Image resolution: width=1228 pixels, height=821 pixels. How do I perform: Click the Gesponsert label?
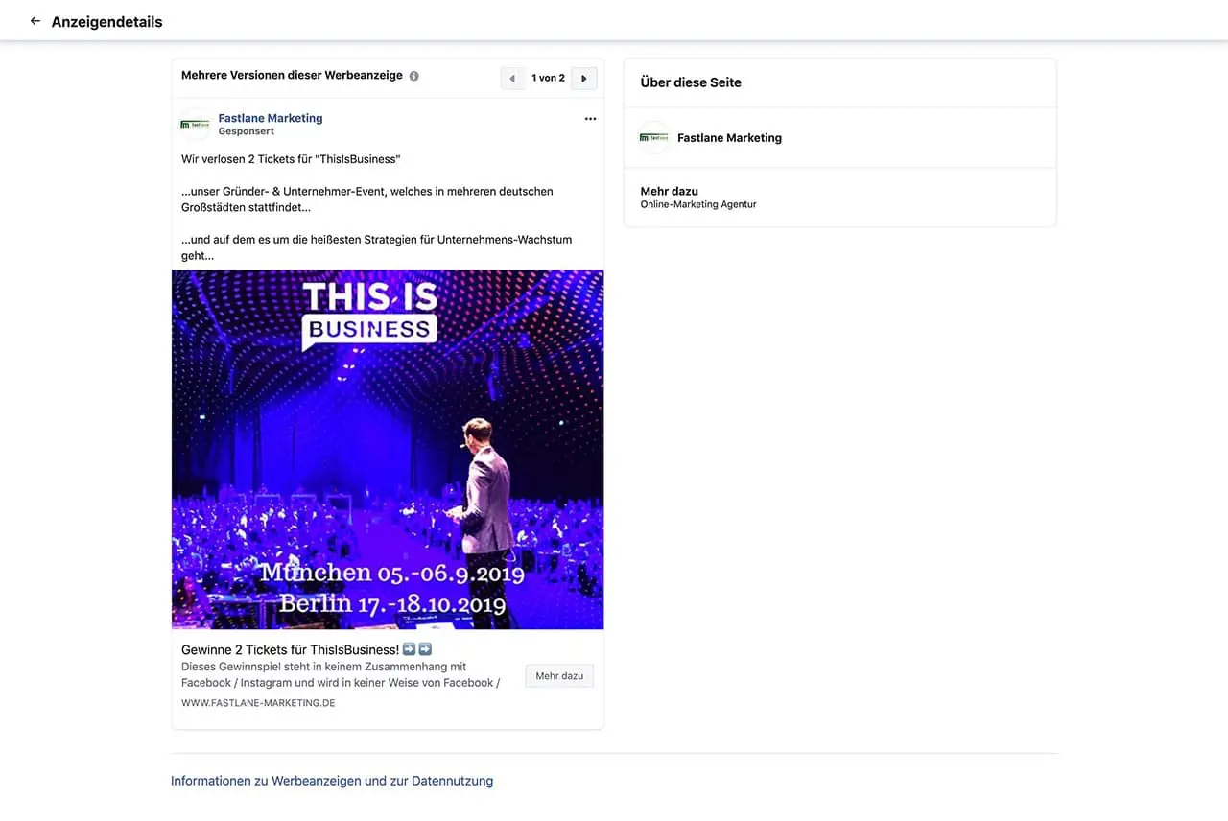(x=247, y=131)
